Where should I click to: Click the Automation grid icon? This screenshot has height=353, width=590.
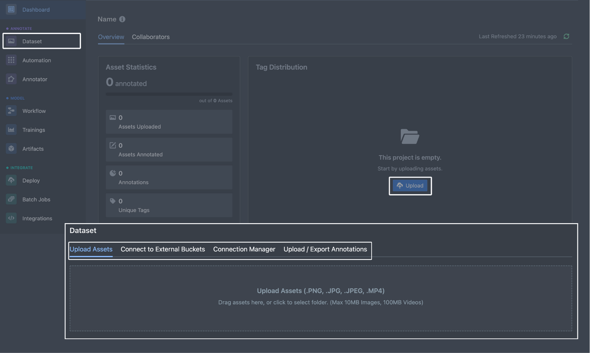coord(11,60)
